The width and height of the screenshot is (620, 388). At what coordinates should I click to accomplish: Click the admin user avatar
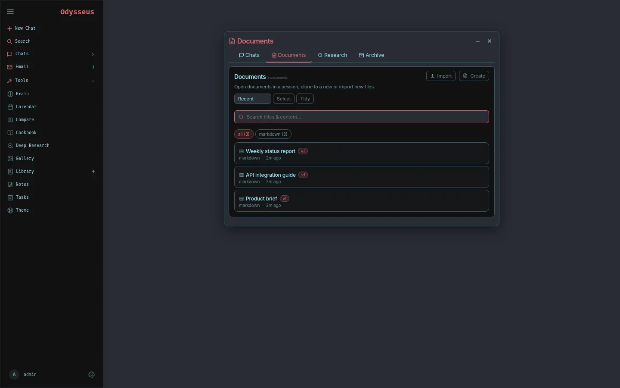tap(14, 375)
